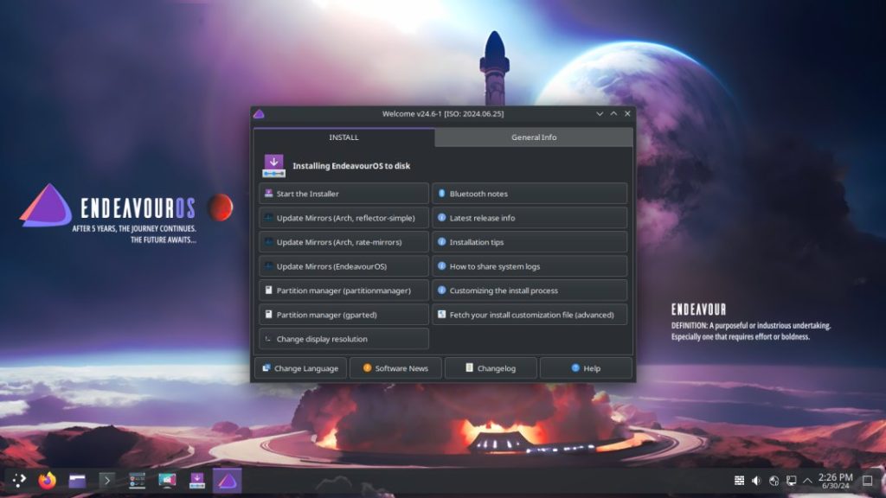The width and height of the screenshot is (886, 498).
Task: Click the EndeavourOS Welcome taskbar icon
Action: coord(227,480)
